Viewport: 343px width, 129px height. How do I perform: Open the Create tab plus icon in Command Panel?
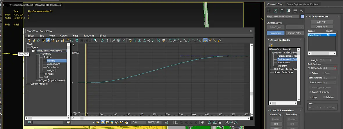click(269, 11)
